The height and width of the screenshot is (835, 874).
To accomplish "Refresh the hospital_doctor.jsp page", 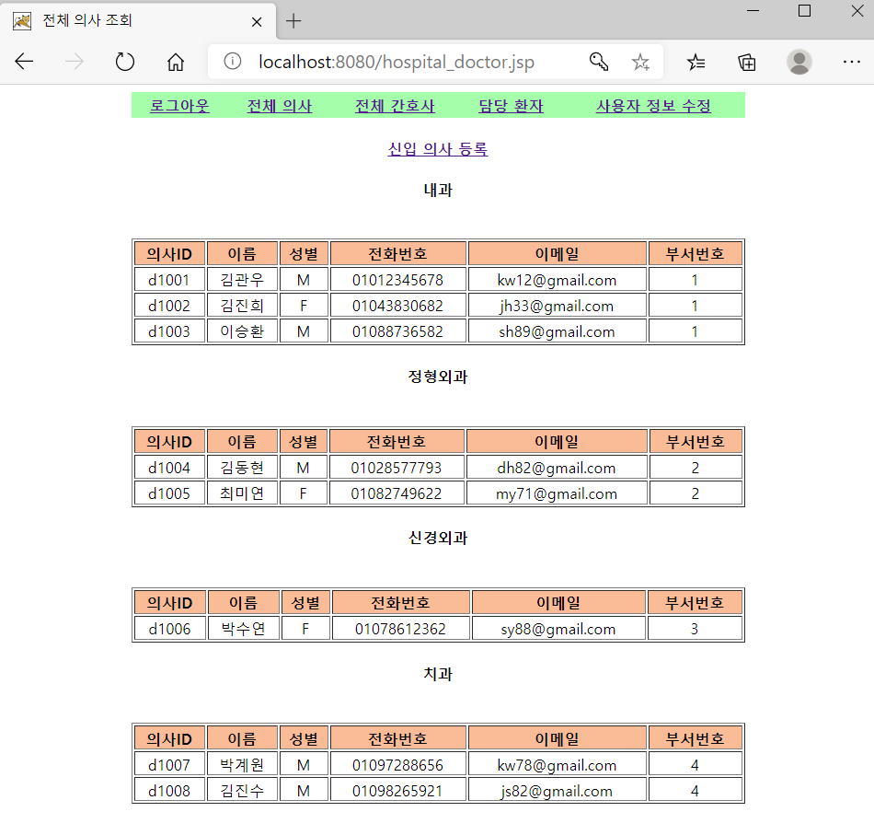I will (125, 62).
